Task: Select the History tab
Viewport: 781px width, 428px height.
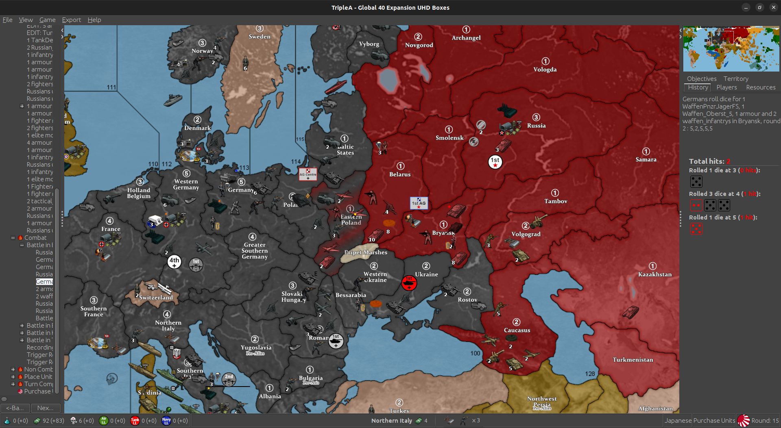Action: pyautogui.click(x=698, y=87)
